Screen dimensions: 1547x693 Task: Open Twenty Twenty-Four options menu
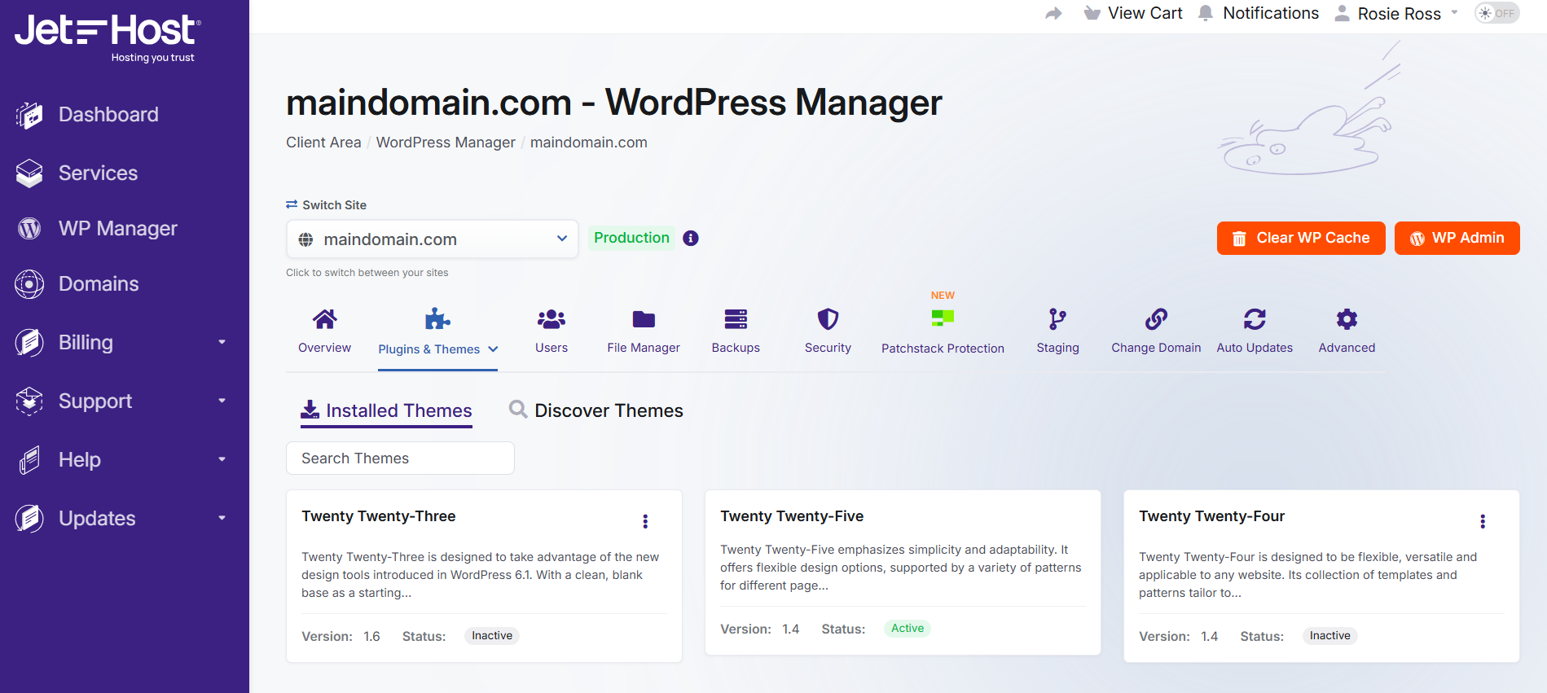click(1483, 521)
